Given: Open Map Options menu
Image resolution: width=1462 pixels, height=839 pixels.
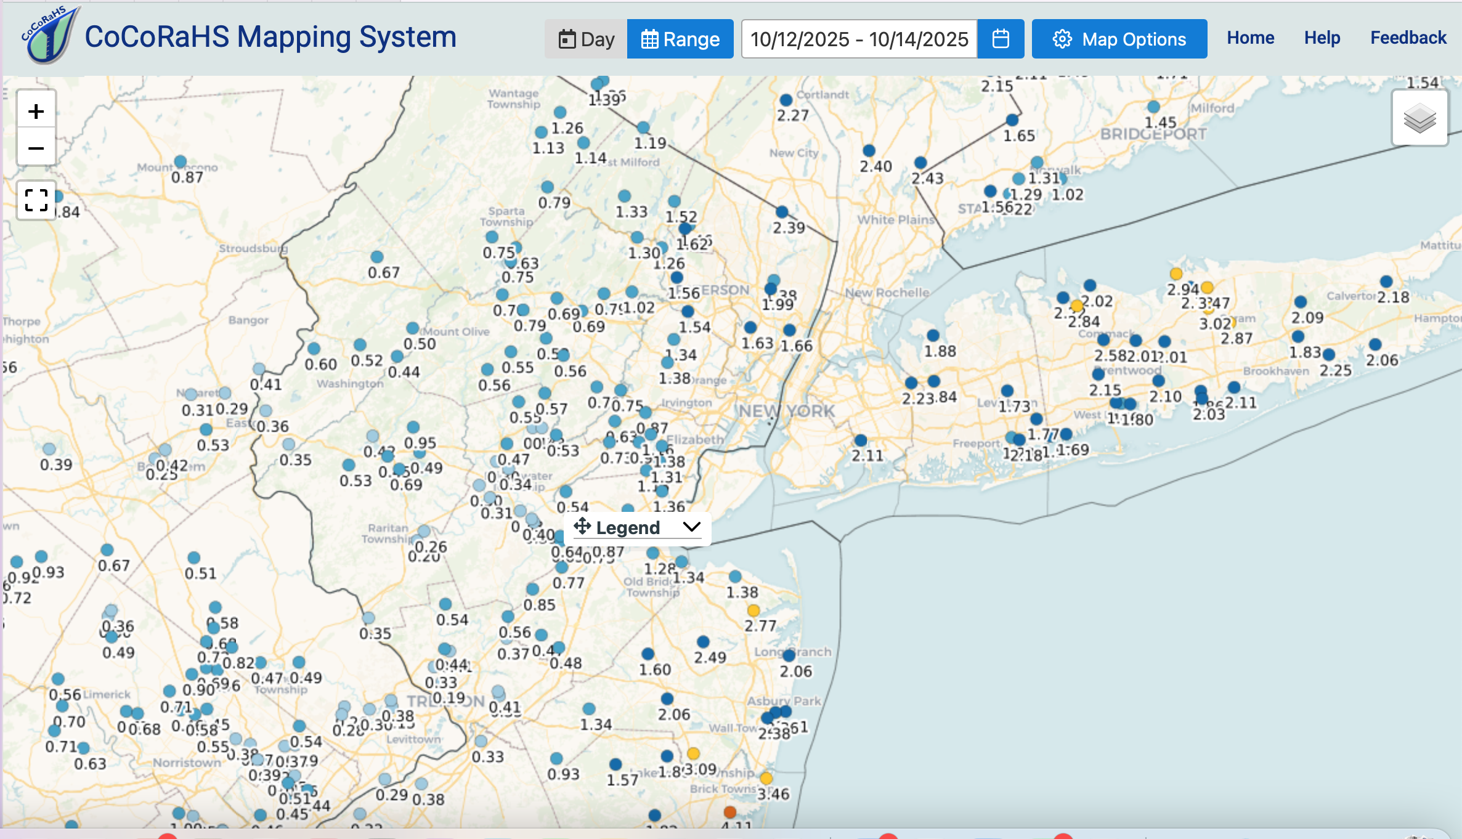Looking at the screenshot, I should point(1119,39).
